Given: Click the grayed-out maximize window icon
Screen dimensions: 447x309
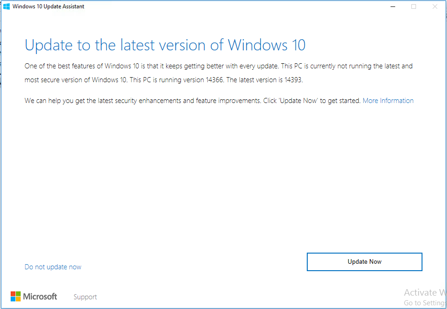Looking at the screenshot, I should pyautogui.click(x=414, y=6).
